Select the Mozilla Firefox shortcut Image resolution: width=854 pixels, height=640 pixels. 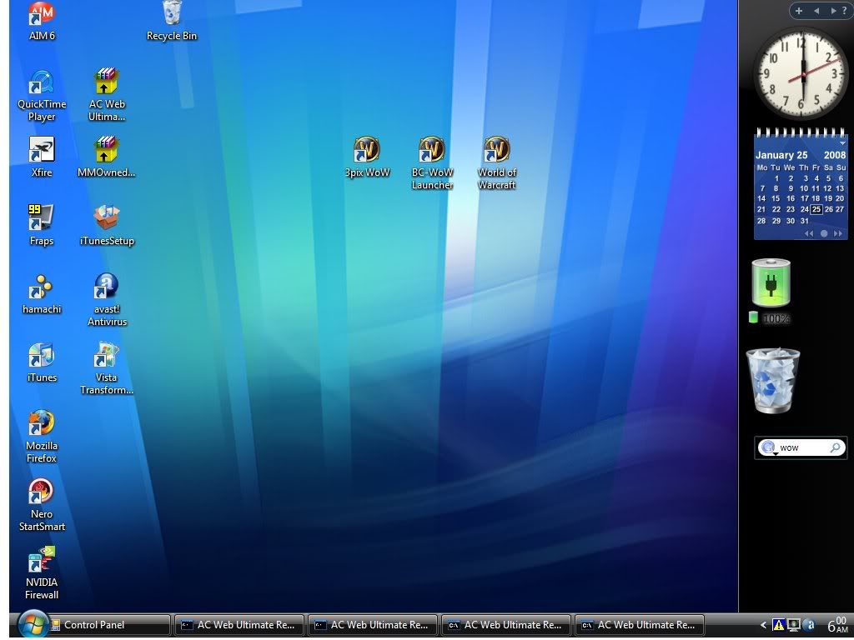[x=42, y=437]
